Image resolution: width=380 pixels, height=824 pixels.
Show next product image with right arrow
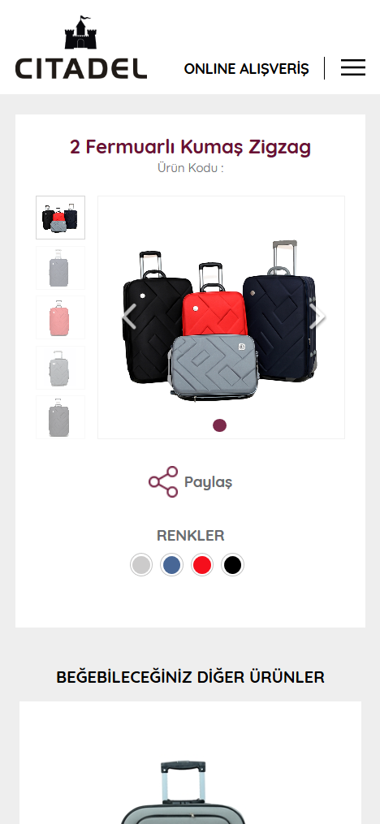pyautogui.click(x=317, y=317)
